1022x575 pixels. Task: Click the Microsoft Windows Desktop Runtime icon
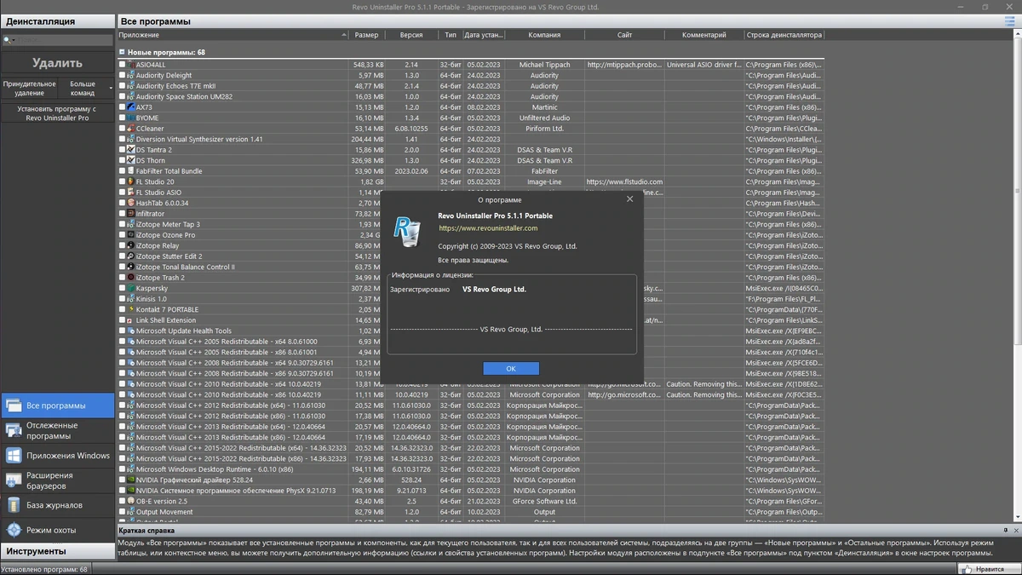coord(130,469)
